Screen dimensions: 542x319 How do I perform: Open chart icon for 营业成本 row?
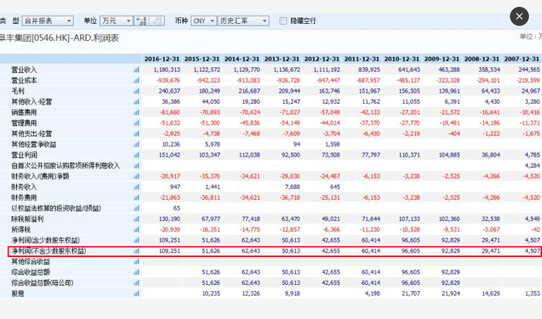coord(136,81)
